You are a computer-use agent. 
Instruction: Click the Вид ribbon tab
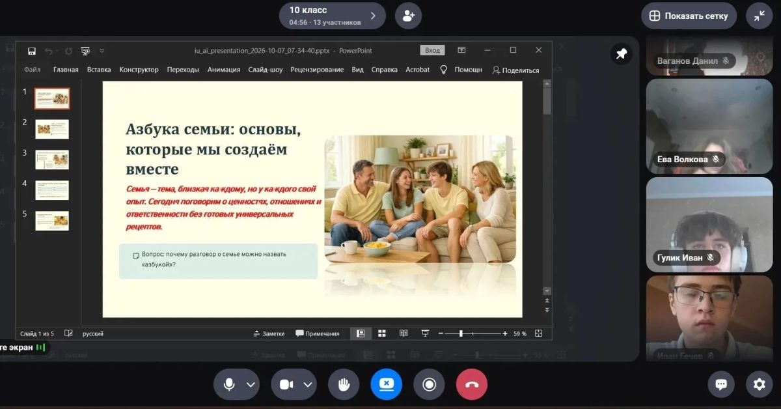click(357, 70)
